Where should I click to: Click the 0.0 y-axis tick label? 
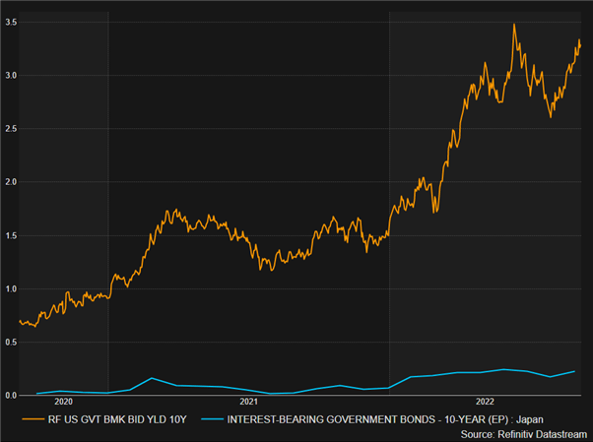click(x=9, y=396)
